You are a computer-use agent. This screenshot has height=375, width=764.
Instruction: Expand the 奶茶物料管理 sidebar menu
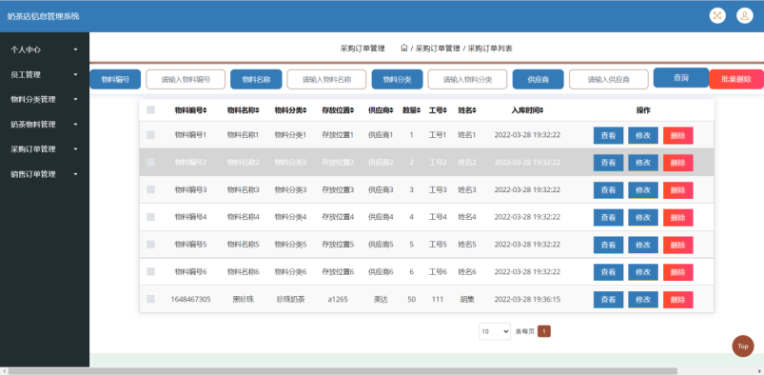point(45,125)
